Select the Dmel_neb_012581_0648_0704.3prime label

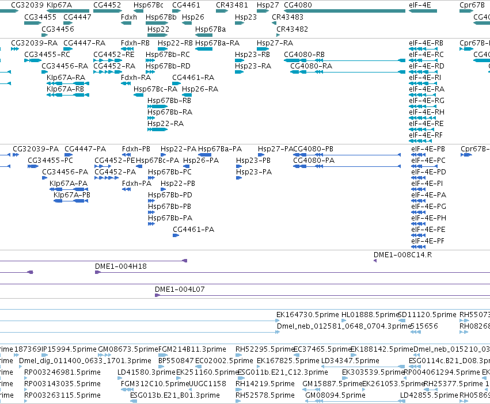pos(343,326)
